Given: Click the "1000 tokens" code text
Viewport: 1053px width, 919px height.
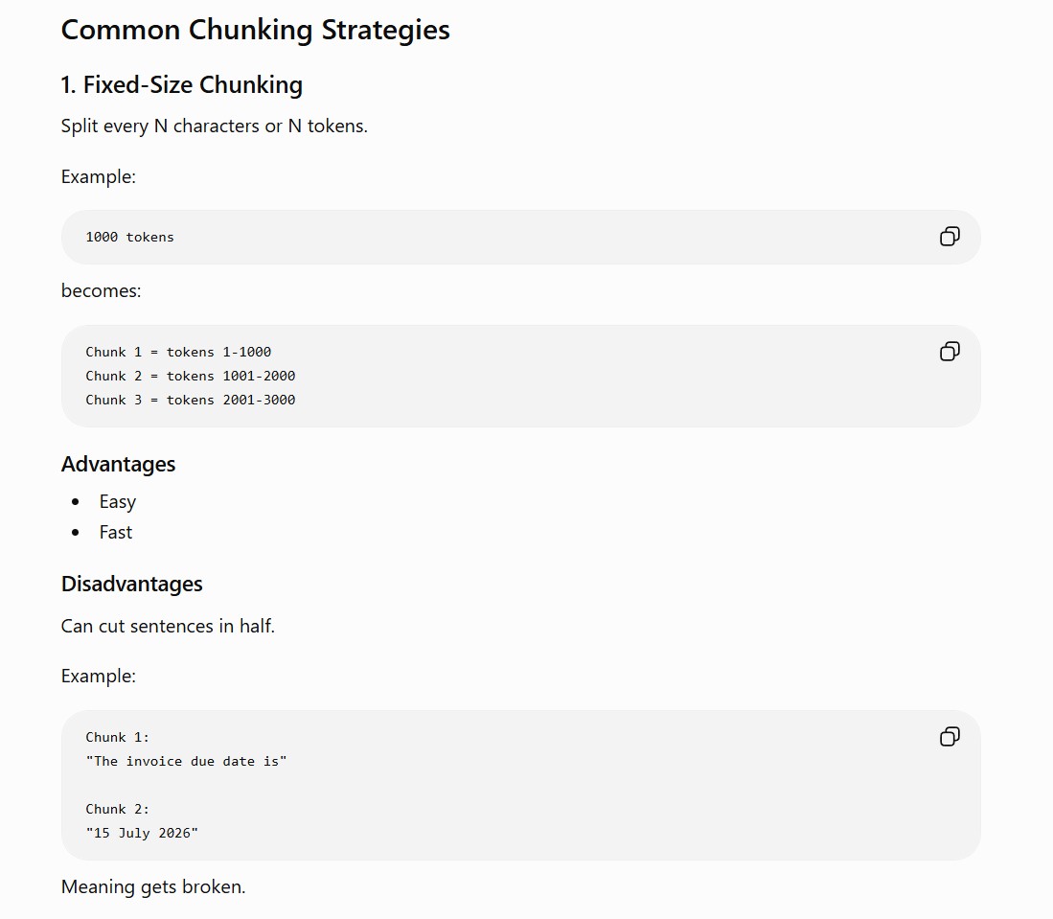Looking at the screenshot, I should point(129,237).
